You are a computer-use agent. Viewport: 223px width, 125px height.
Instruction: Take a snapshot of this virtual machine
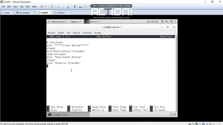[59, 7]
